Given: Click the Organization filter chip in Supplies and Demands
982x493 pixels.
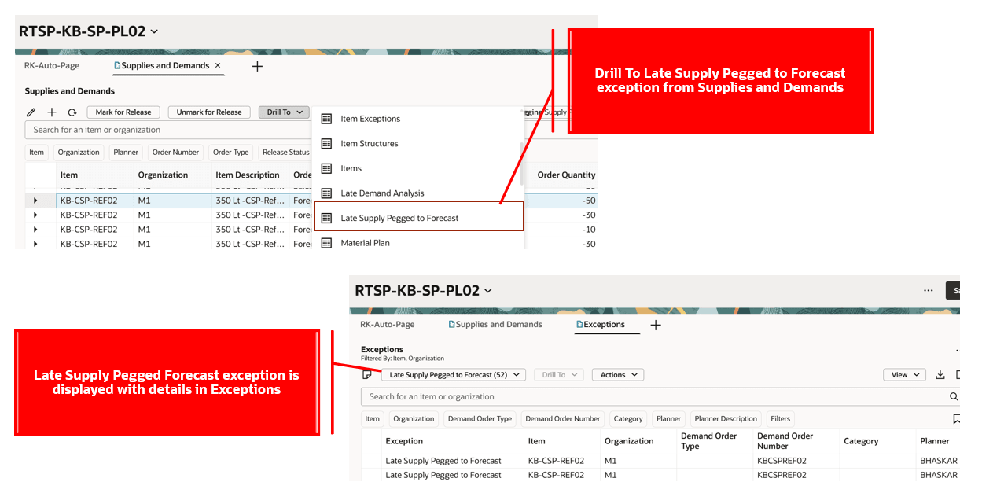Looking at the screenshot, I should pyautogui.click(x=79, y=153).
